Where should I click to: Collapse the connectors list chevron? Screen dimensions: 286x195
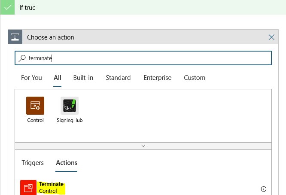click(x=143, y=146)
